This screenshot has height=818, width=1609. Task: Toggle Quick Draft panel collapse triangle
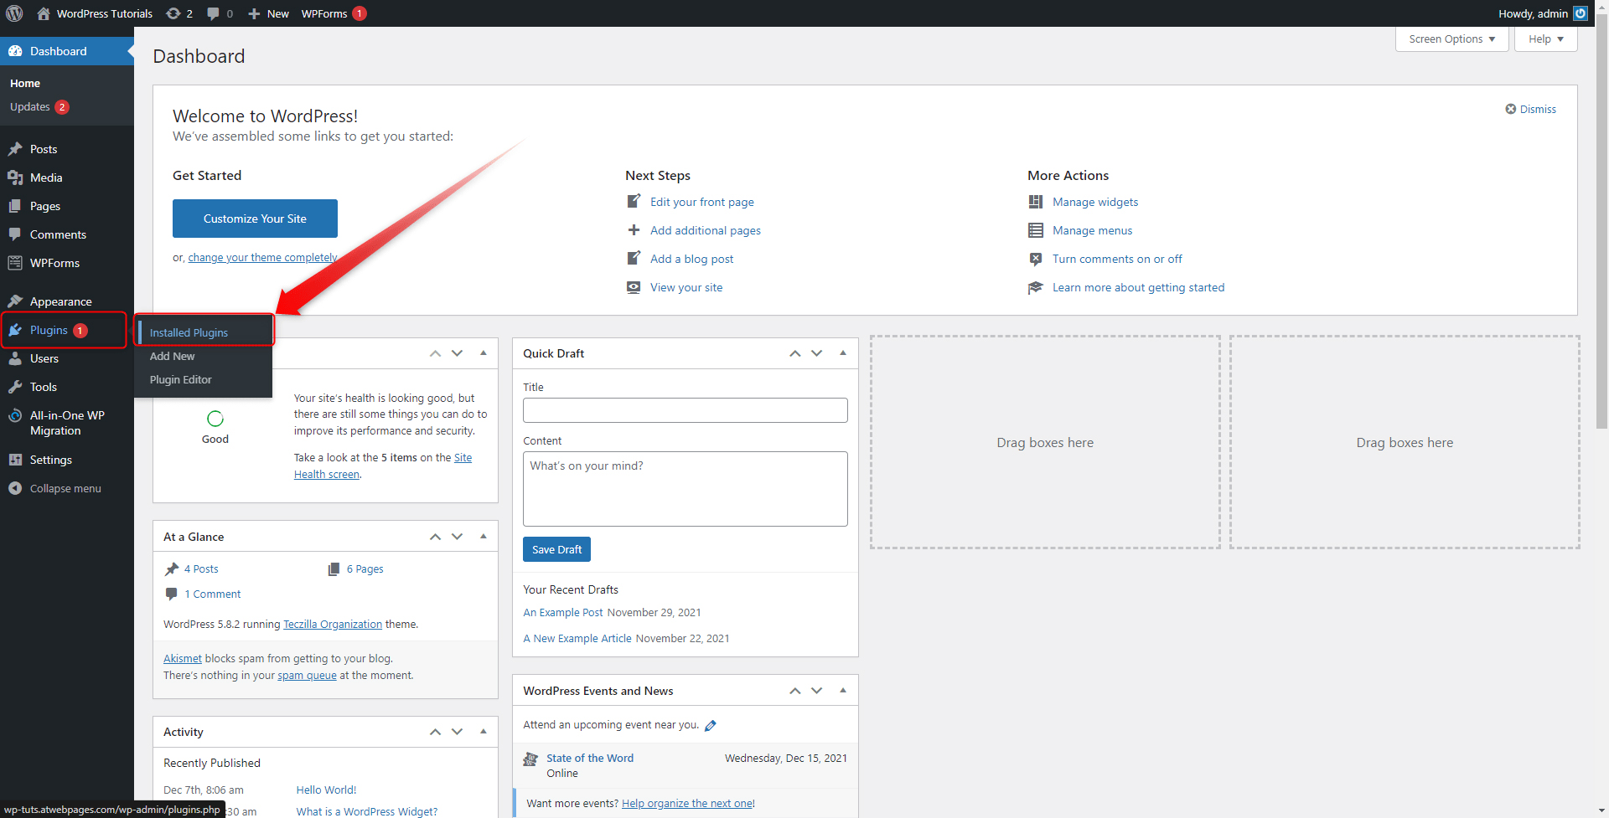tap(843, 353)
